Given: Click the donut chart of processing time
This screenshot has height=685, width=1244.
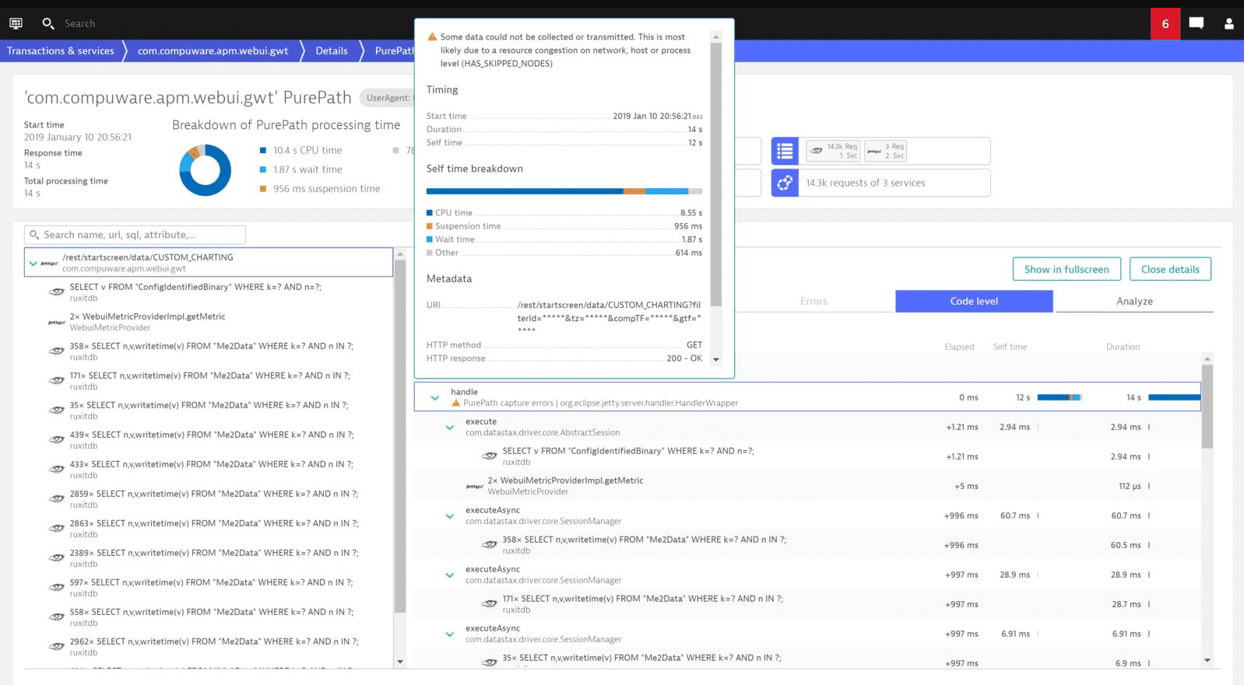Looking at the screenshot, I should [x=206, y=170].
